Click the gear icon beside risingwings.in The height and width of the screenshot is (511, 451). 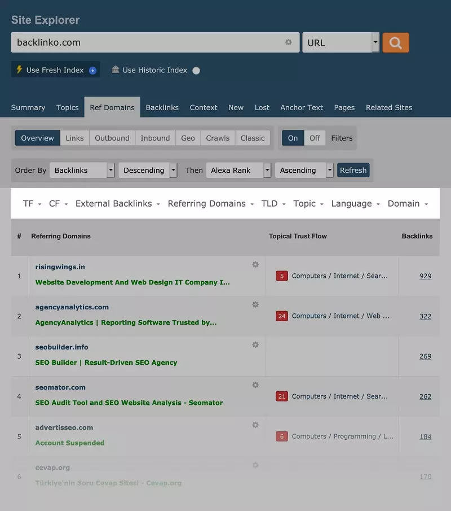point(255,264)
